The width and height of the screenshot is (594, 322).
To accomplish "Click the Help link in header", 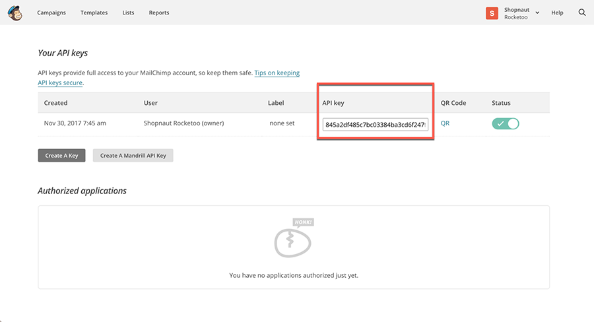I will tap(557, 13).
